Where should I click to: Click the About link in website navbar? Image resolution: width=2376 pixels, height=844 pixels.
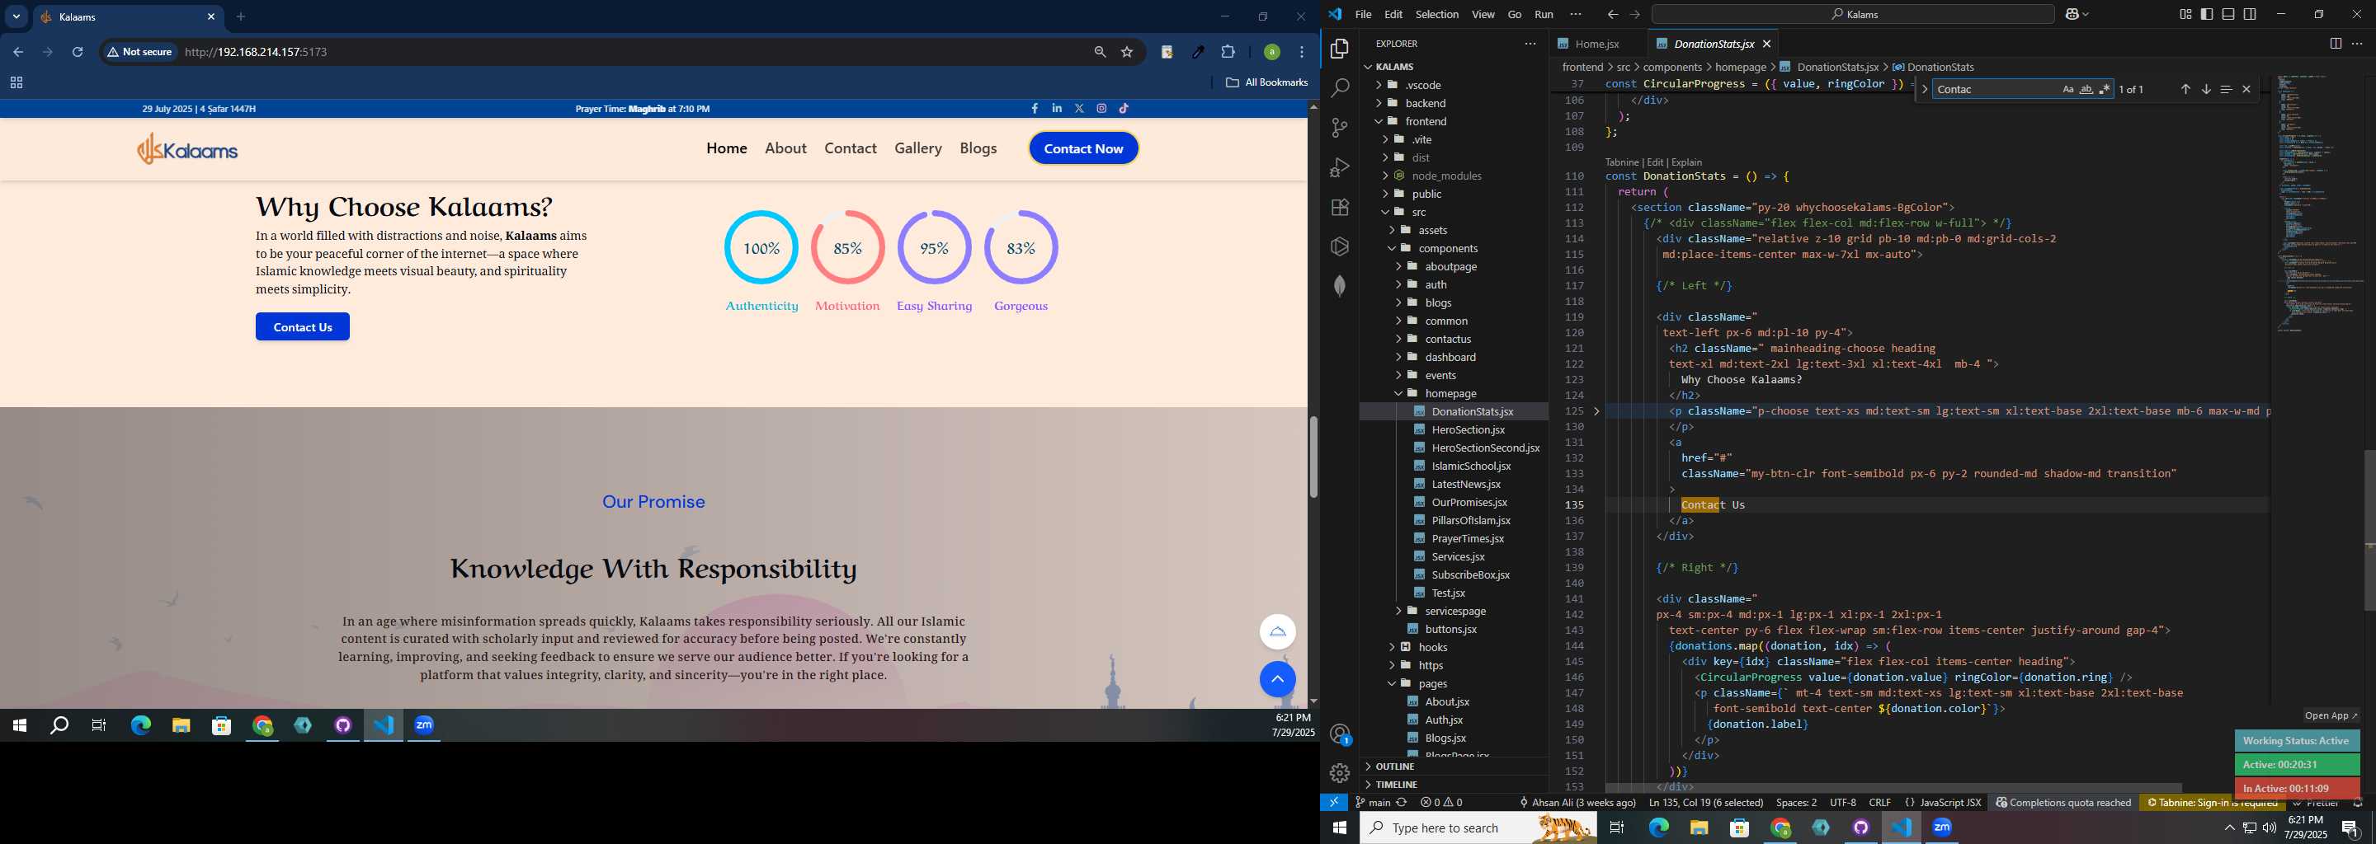(x=785, y=148)
